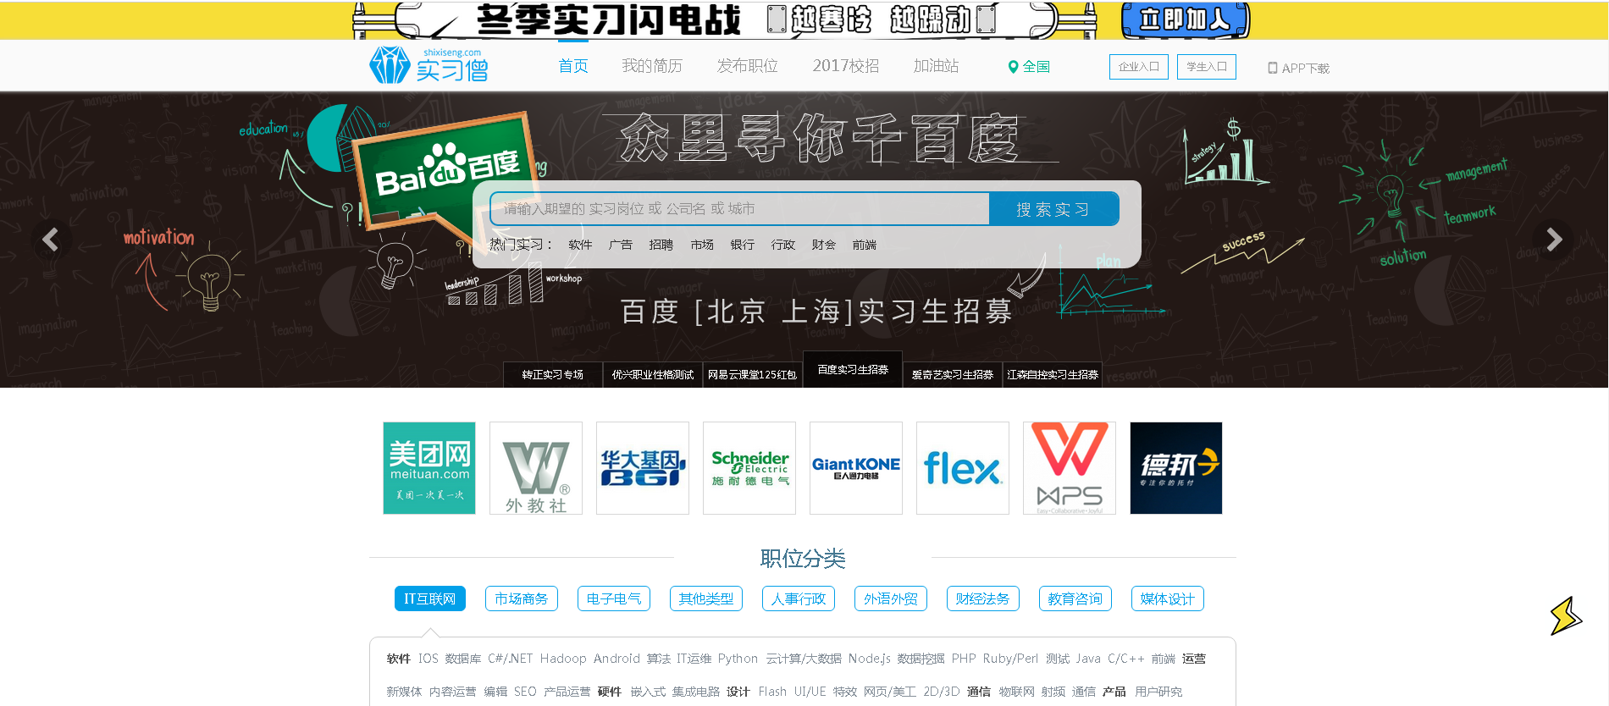Open the GiantKONE company logo

[856, 468]
